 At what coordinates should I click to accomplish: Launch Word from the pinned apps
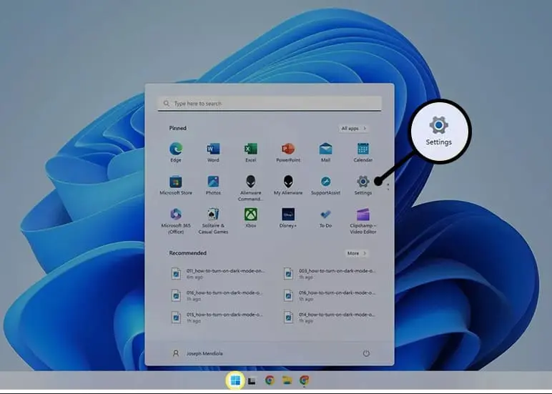coord(213,152)
